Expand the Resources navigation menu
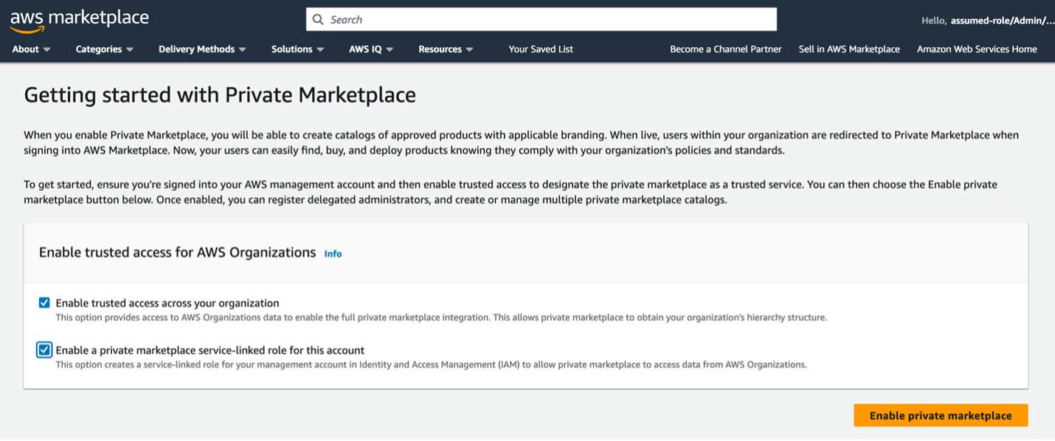1055x441 pixels. [x=446, y=49]
